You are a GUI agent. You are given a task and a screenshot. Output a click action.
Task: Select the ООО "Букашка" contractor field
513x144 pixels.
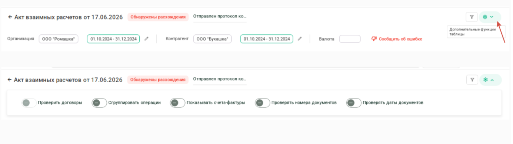[x=212, y=39]
